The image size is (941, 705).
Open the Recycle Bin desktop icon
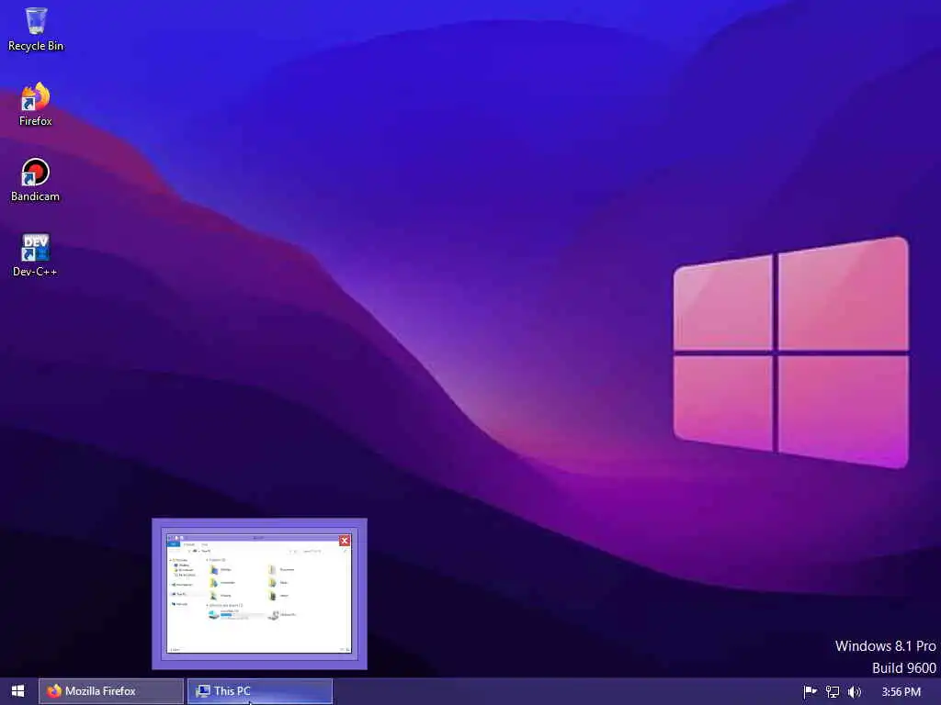[x=36, y=28]
